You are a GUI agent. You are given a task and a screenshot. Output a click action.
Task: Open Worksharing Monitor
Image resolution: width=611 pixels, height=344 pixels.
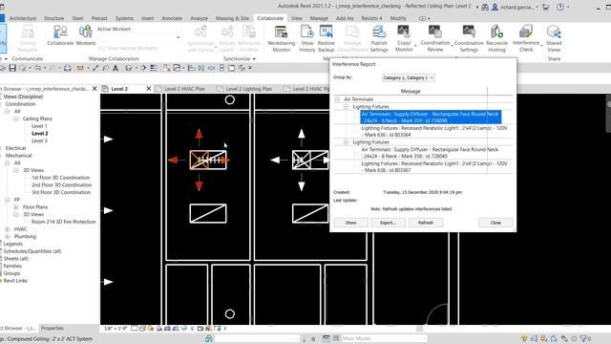tap(281, 38)
